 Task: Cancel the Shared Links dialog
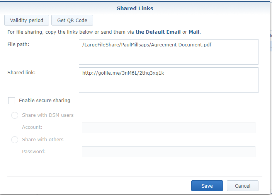(x=243, y=186)
